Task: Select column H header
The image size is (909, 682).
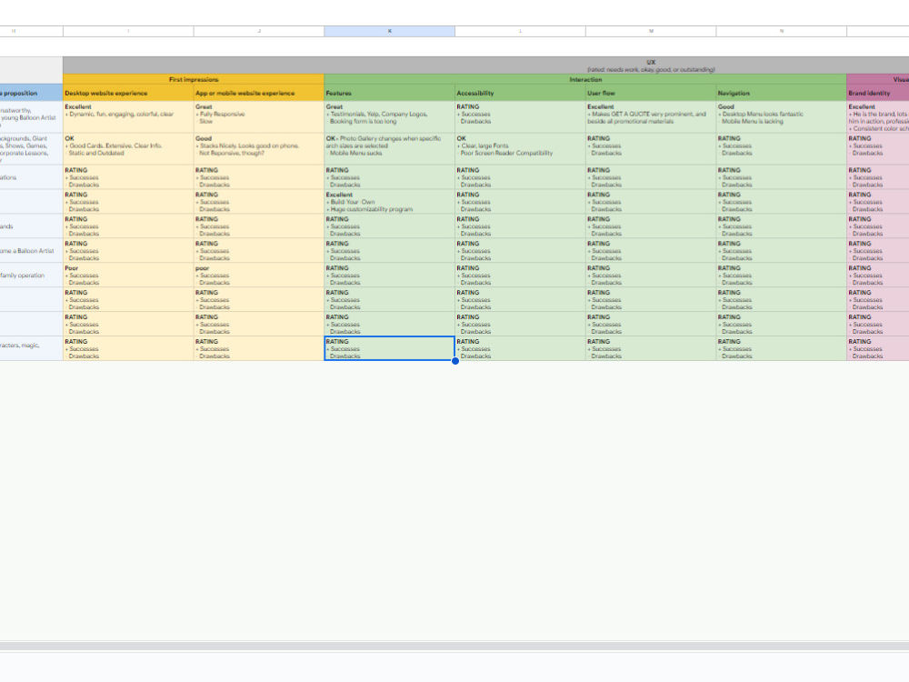Action: [31, 31]
